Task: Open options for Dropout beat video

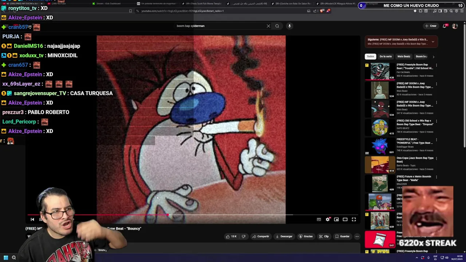Action: (436, 121)
